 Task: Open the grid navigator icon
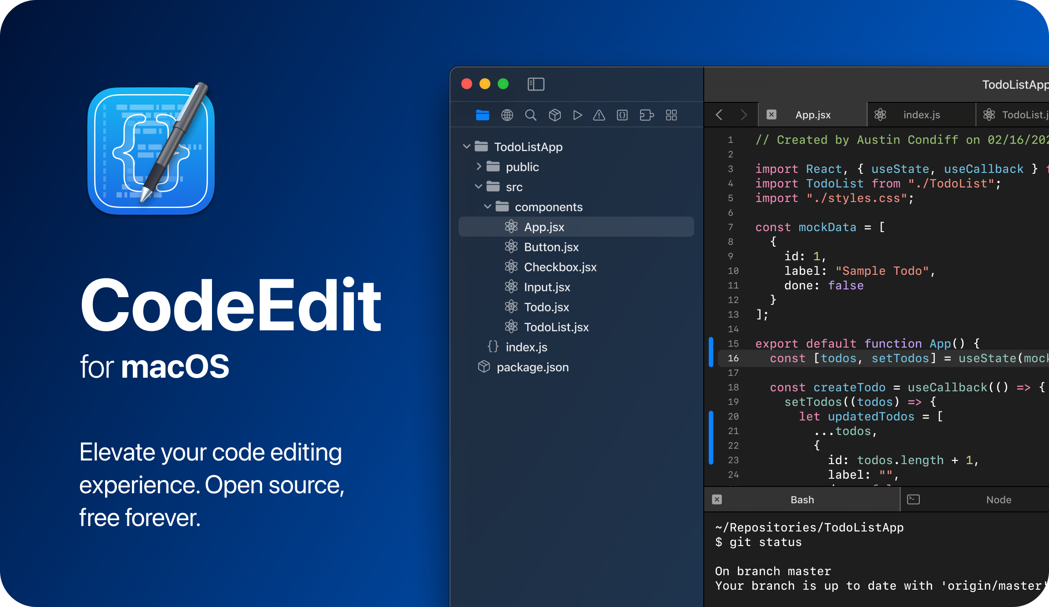tap(671, 115)
